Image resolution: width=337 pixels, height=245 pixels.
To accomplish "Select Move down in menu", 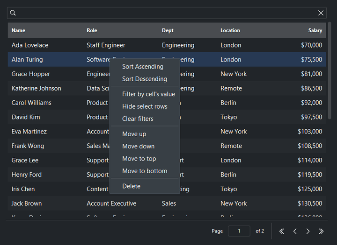I will (x=145, y=147).
